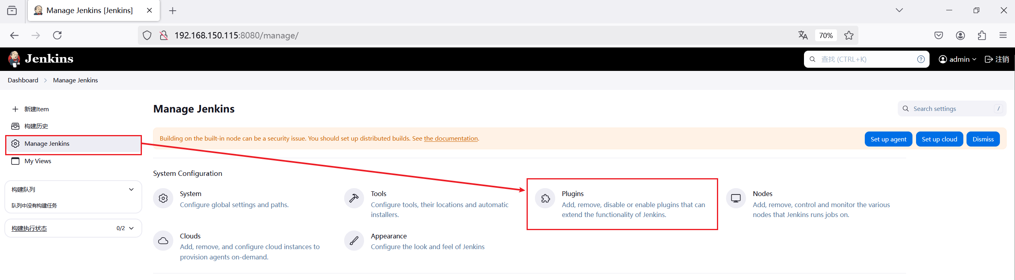Open the 构建执行状态 link
Screen dimensions: 1015x280
coord(29,228)
